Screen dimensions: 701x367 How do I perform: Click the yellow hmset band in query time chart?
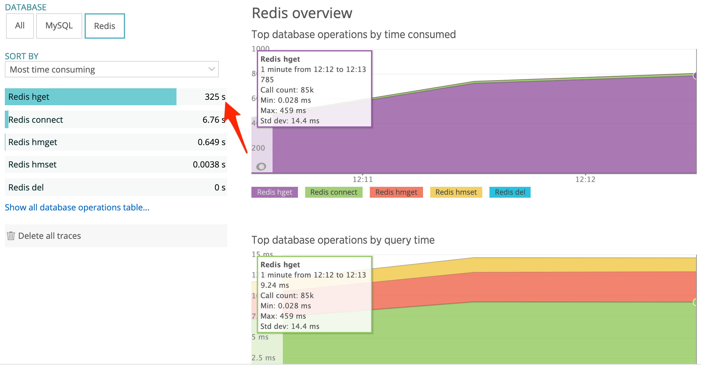[544, 265]
